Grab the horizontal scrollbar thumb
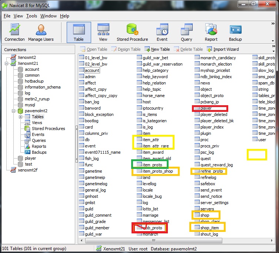The image size is (279, 253). click(x=153, y=240)
